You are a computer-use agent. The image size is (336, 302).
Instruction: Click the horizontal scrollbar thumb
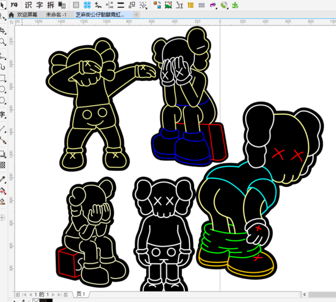pos(323,295)
